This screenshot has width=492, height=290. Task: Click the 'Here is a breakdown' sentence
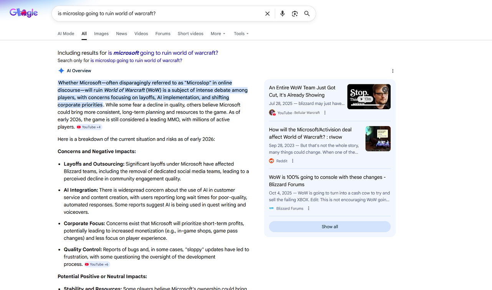136,139
